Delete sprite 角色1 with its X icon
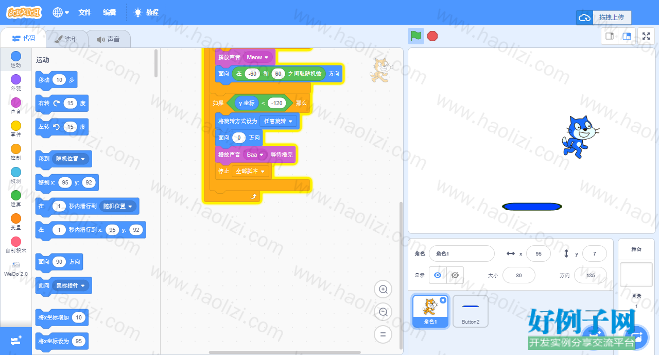The height and width of the screenshot is (355, 659). pyautogui.click(x=443, y=300)
